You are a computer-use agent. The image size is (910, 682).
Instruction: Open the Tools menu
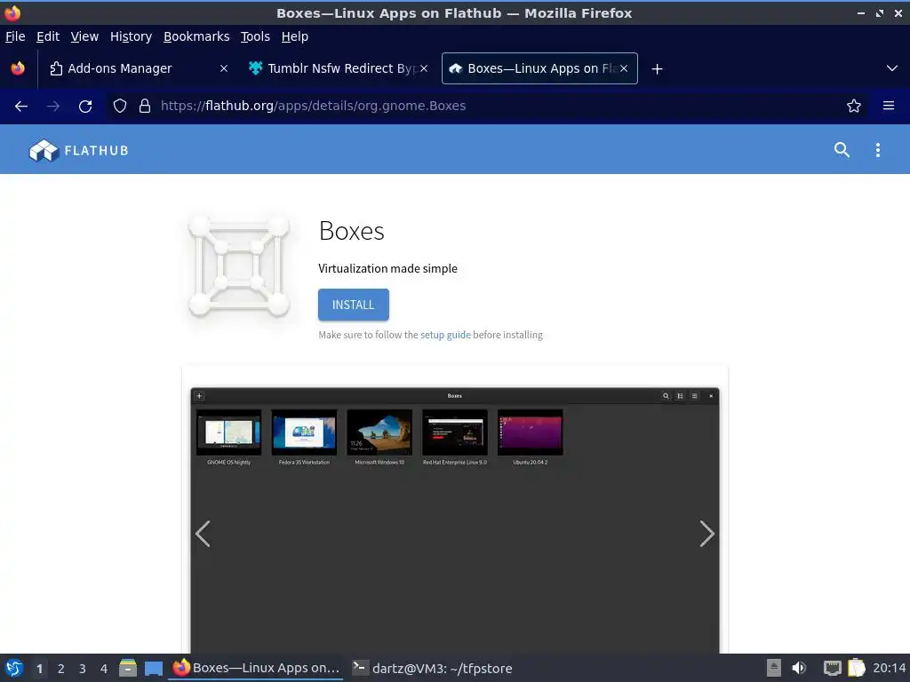[255, 36]
